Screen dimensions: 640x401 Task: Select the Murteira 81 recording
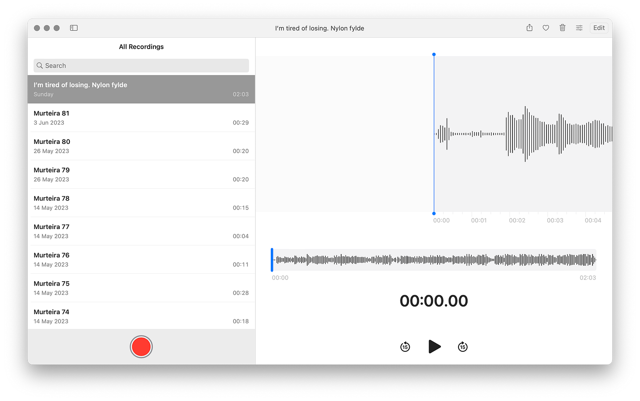141,118
